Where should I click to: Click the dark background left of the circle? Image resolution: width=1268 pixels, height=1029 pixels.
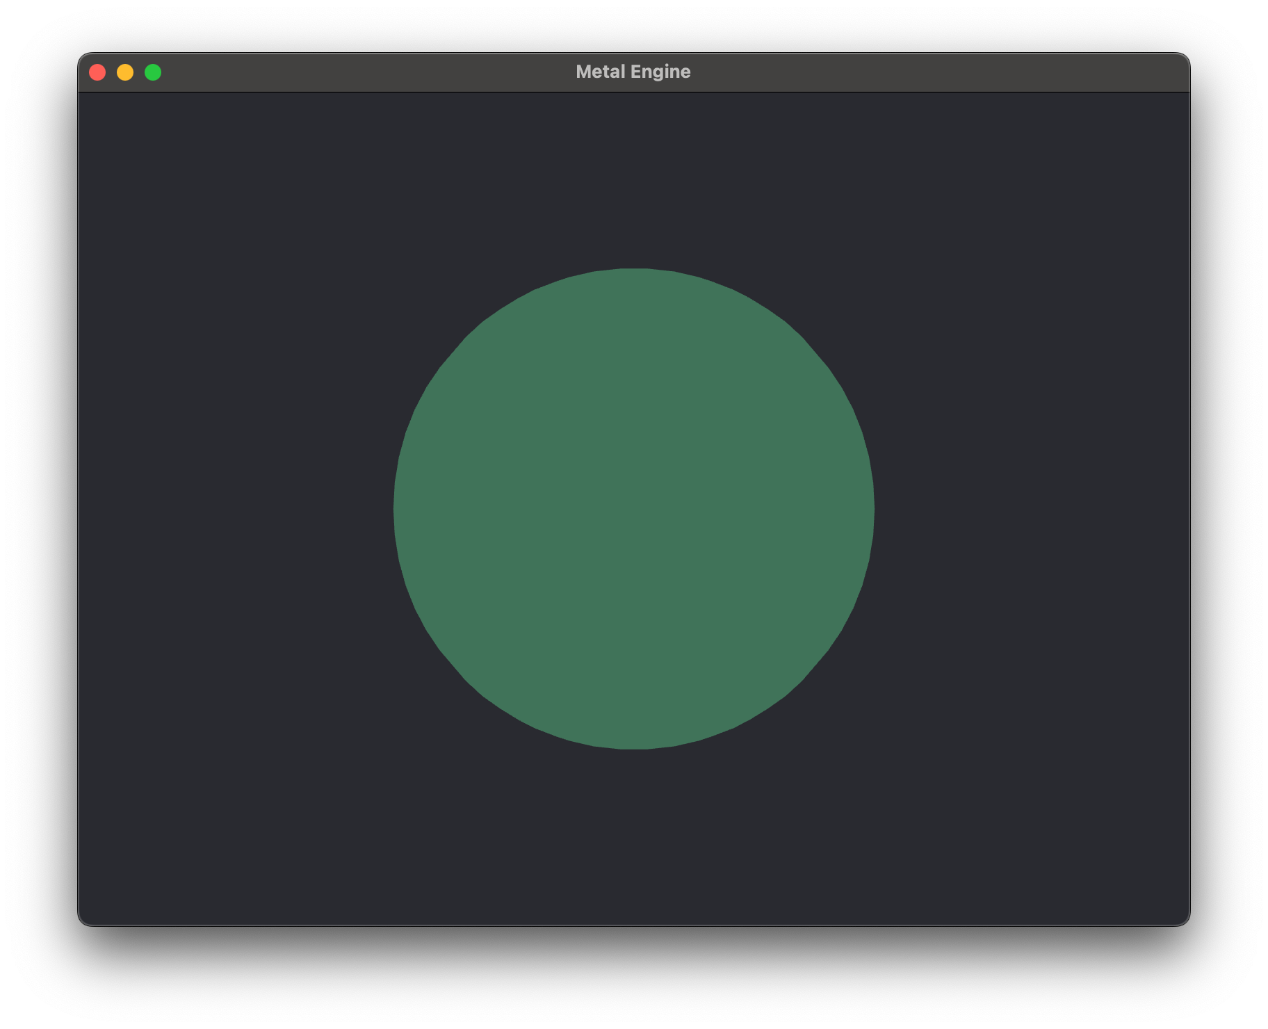coord(236,509)
